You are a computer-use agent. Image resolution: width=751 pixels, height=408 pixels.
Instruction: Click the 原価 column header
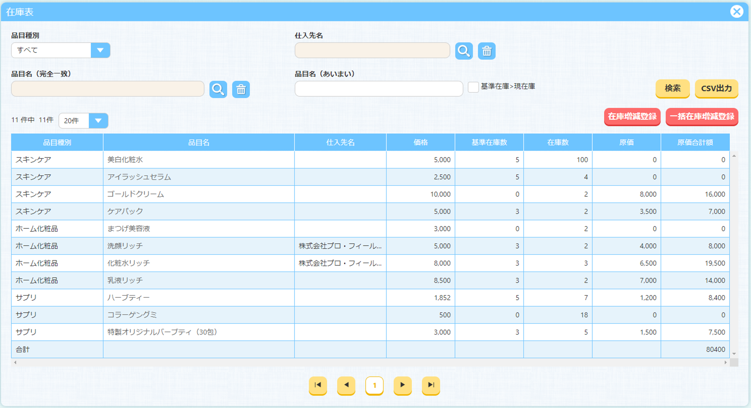click(x=626, y=142)
